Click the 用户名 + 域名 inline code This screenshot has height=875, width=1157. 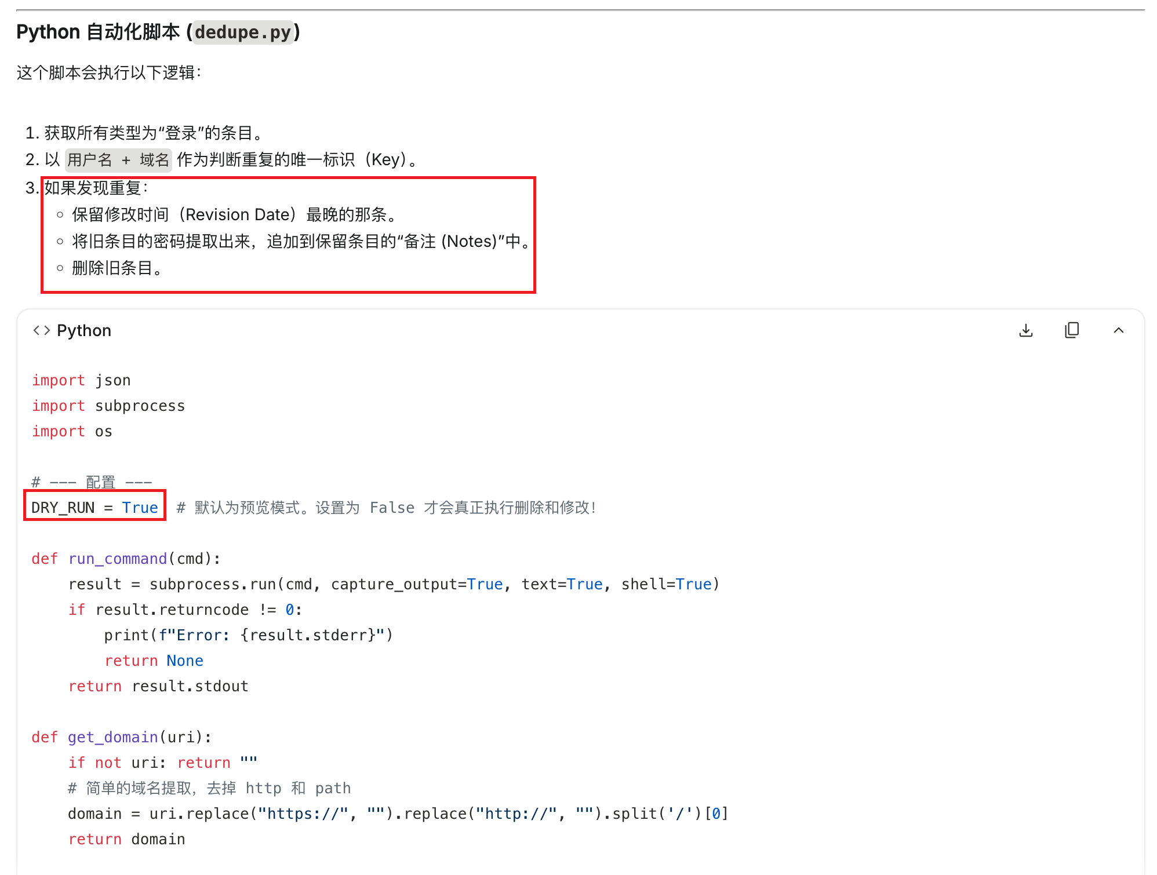click(118, 160)
